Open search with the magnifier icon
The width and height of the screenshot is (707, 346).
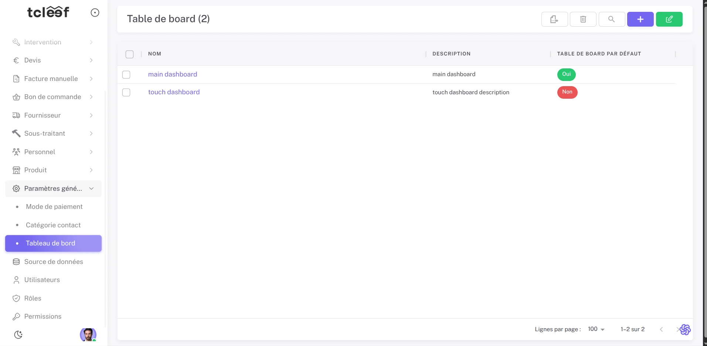click(x=611, y=19)
